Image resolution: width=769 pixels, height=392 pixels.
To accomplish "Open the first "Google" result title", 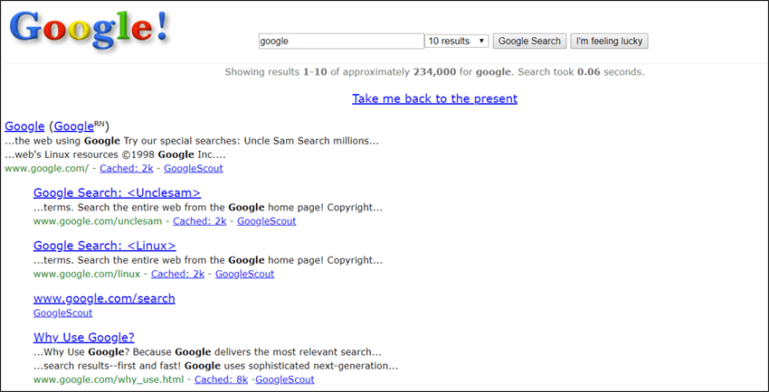I will tap(24, 126).
